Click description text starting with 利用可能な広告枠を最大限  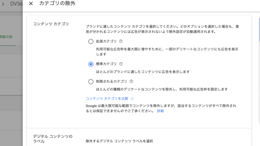[x=167, y=52]
